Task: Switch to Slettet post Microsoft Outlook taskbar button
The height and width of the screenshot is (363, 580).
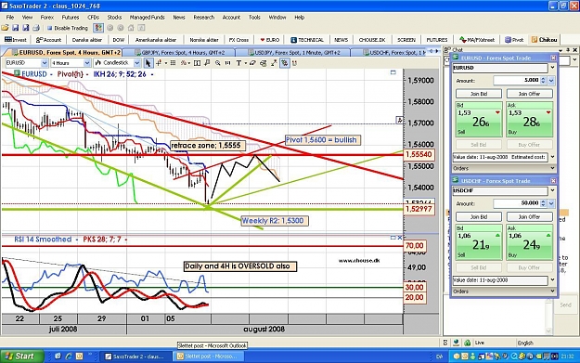Action: [x=210, y=357]
